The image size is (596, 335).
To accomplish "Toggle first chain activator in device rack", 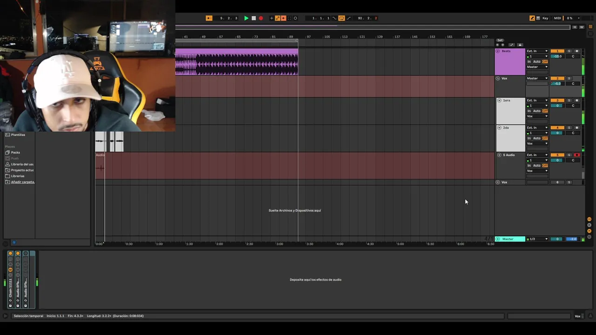I will [x=10, y=254].
